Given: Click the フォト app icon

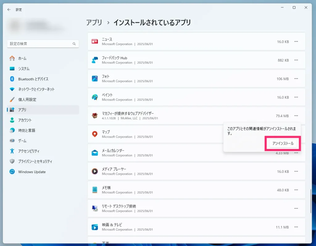Looking at the screenshot, I should [95, 79].
